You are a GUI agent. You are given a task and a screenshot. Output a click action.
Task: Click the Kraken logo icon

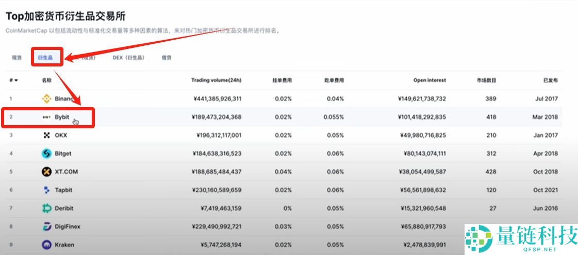coord(46,245)
